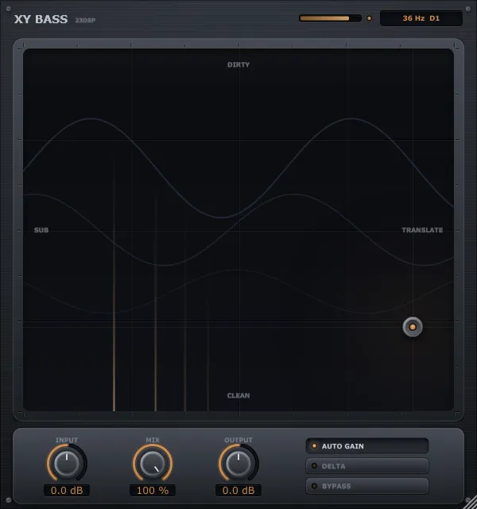The width and height of the screenshot is (477, 509).
Task: Click the 23DSP brand label
Action: [85, 20]
